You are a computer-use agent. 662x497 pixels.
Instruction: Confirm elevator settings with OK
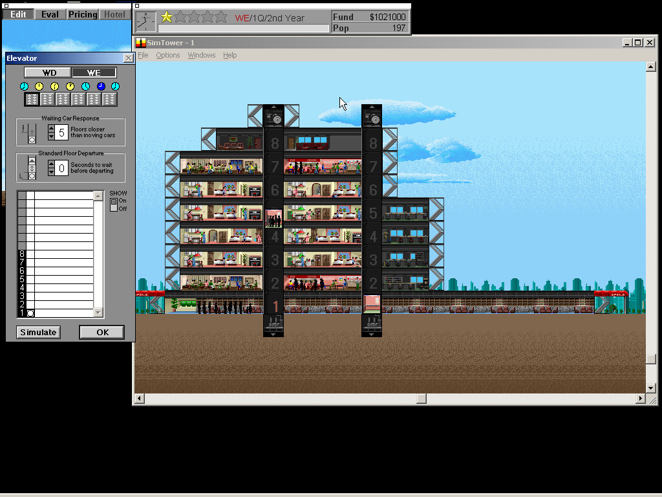click(x=102, y=332)
